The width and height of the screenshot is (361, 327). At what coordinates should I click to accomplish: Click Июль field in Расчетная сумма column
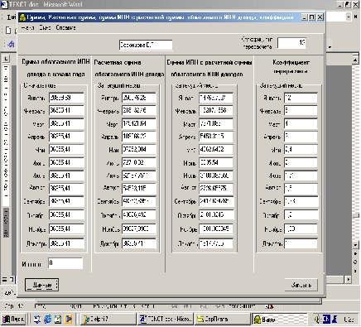click(139, 176)
